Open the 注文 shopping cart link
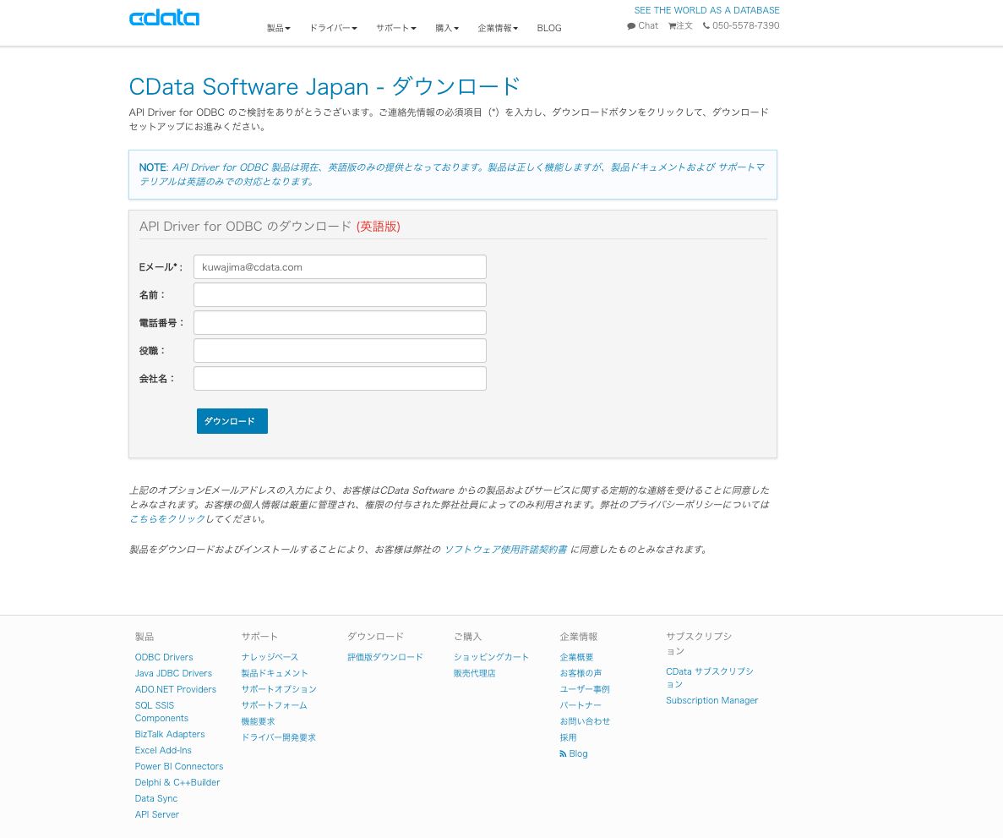 point(680,25)
